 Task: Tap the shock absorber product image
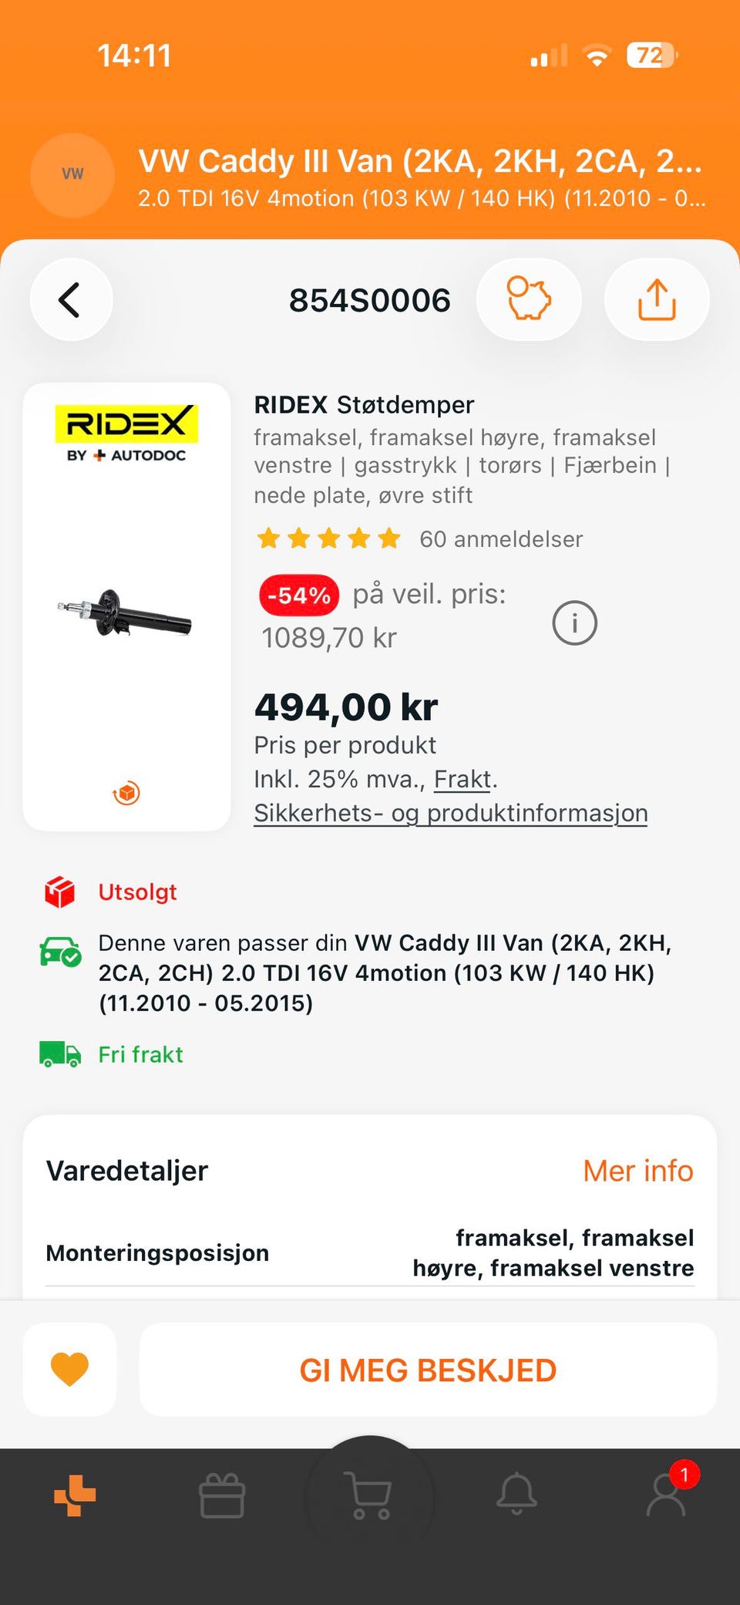coord(126,613)
